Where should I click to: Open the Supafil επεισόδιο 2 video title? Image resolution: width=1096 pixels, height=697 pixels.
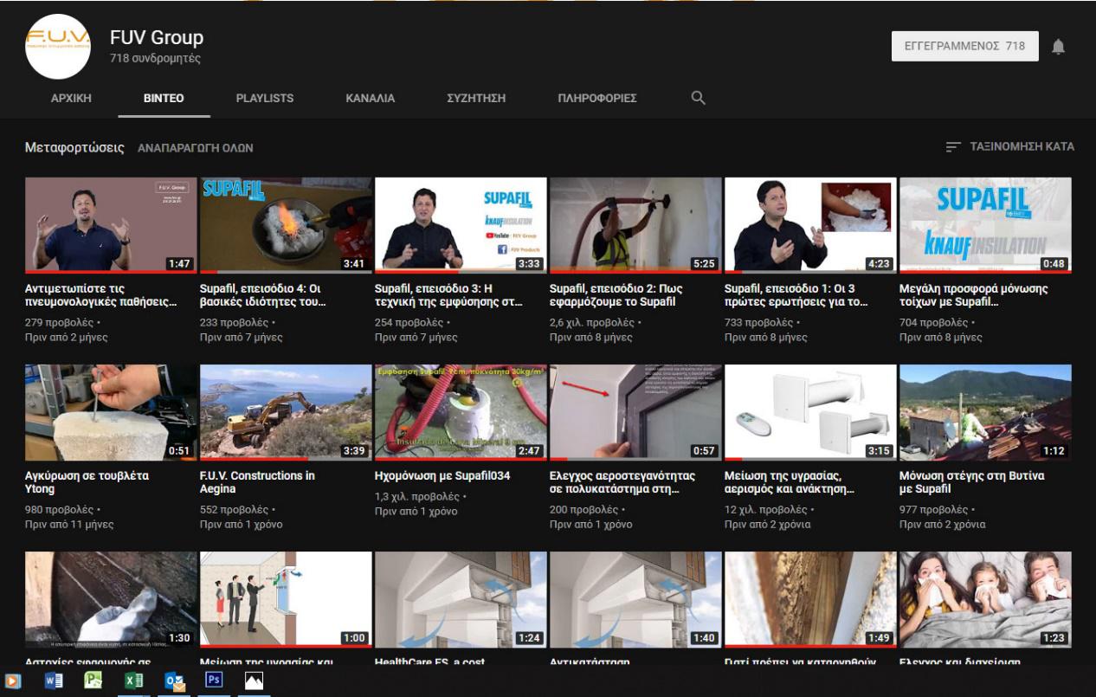pos(615,295)
